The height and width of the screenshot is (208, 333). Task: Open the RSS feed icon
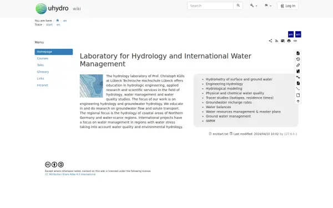(x=276, y=40)
